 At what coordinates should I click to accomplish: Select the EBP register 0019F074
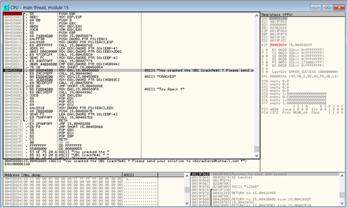(278, 34)
